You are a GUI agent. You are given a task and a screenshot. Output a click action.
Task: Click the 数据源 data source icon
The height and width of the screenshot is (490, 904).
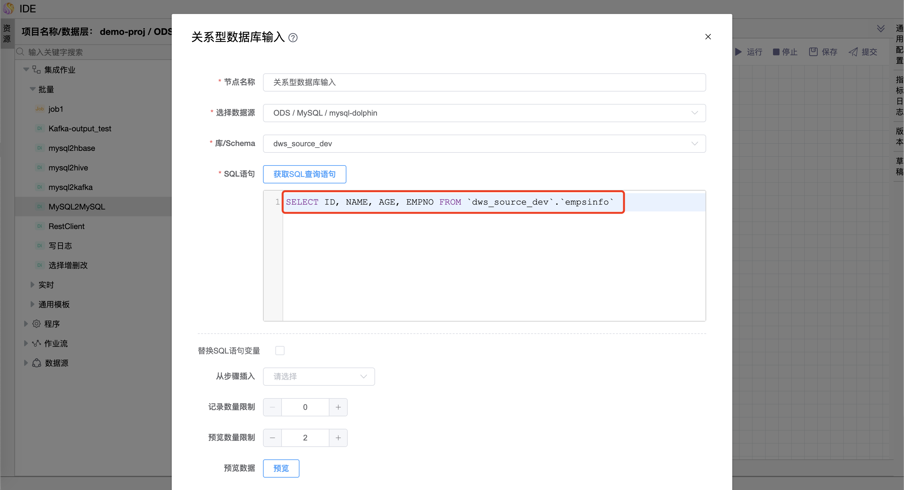tap(36, 363)
